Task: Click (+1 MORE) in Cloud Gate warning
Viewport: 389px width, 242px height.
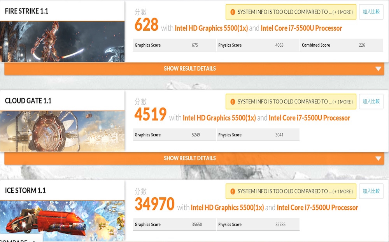Action: click(x=343, y=102)
